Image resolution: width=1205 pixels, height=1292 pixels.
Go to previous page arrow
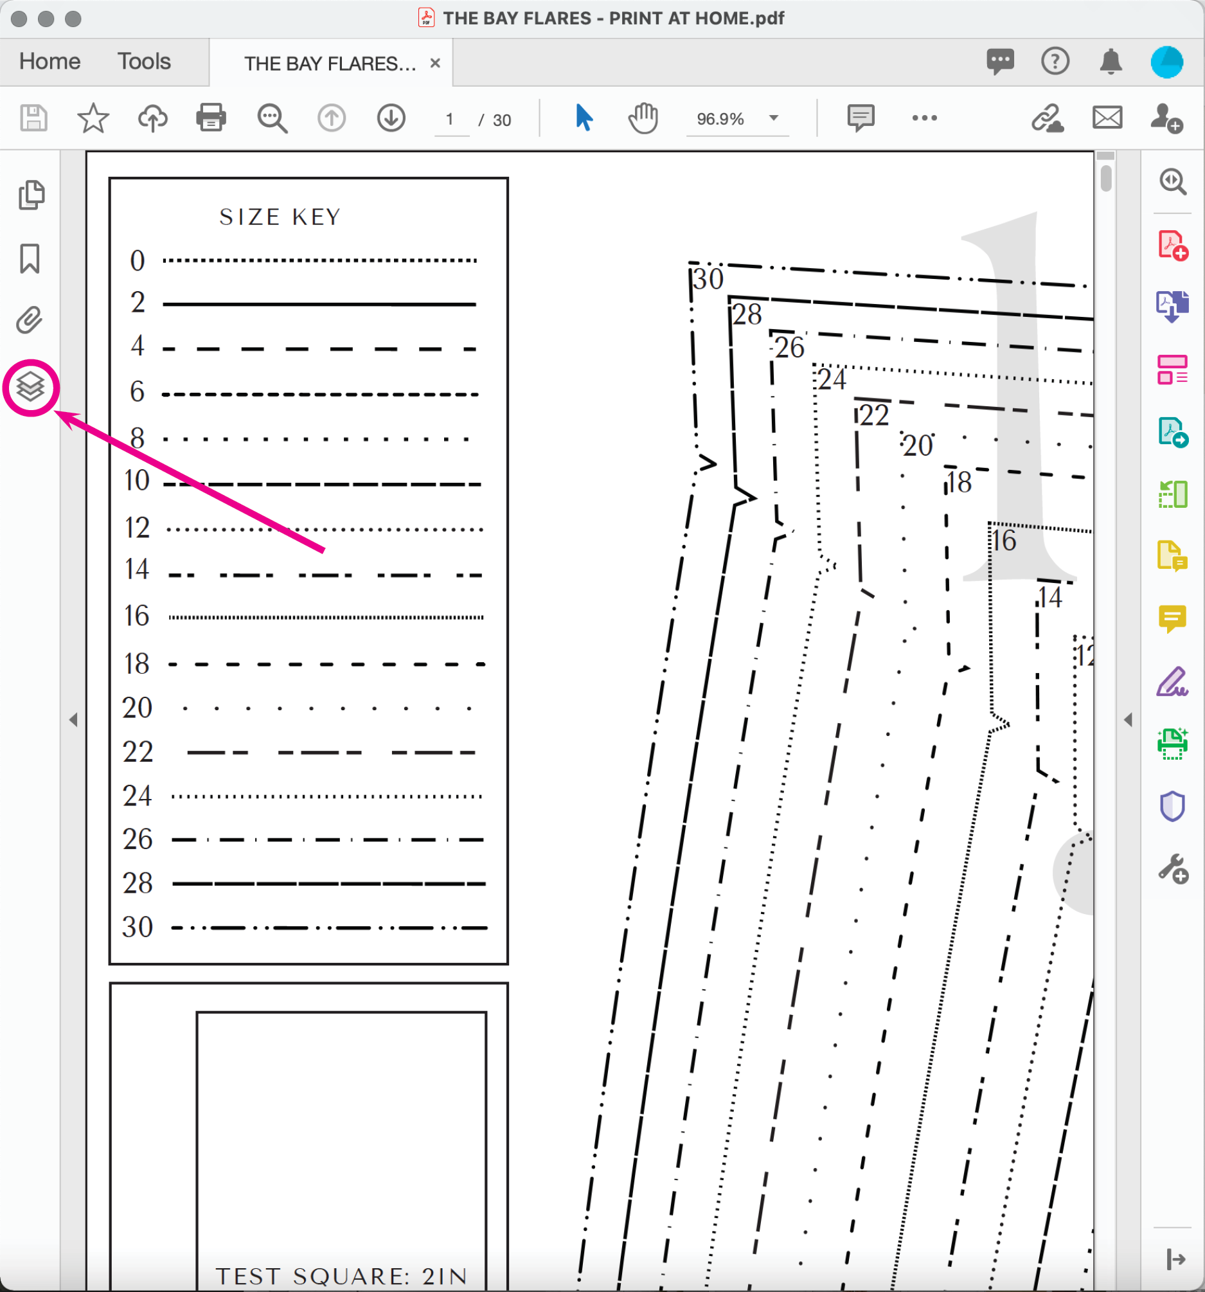coord(332,118)
